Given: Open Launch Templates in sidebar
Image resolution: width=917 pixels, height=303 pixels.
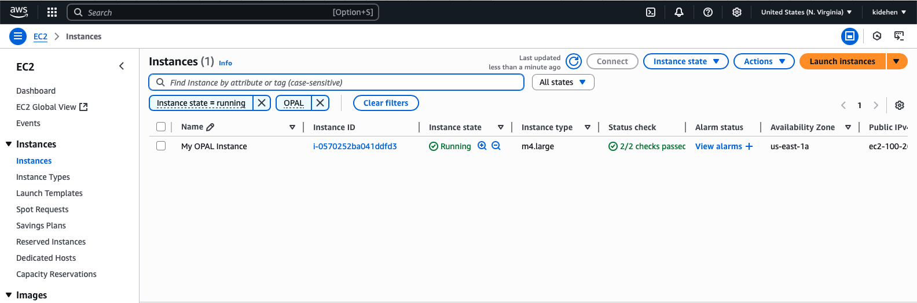Looking at the screenshot, I should [x=49, y=193].
